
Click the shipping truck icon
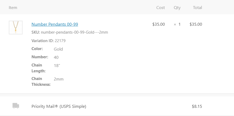point(16,106)
